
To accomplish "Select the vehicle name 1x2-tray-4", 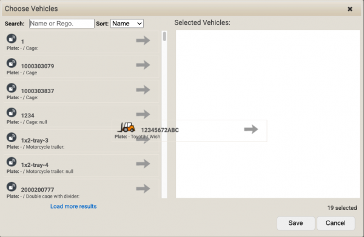I will [35, 165].
